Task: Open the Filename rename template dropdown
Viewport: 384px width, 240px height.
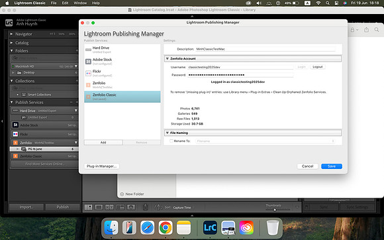Action: (265, 141)
